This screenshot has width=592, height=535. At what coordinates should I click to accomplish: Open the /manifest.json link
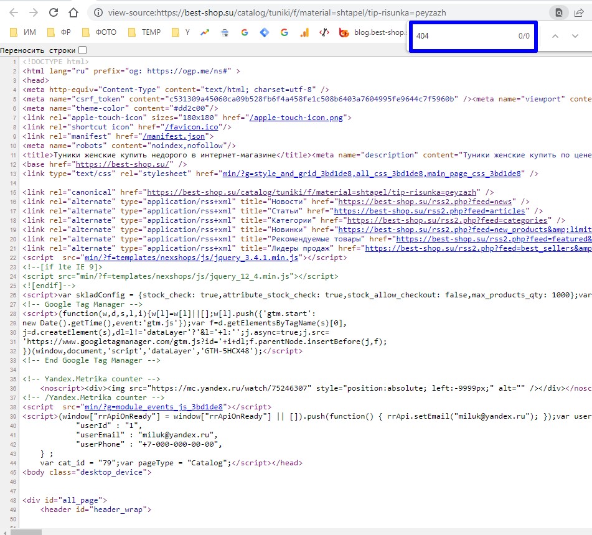[x=174, y=136]
